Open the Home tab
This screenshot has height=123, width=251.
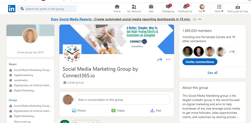(117, 9)
